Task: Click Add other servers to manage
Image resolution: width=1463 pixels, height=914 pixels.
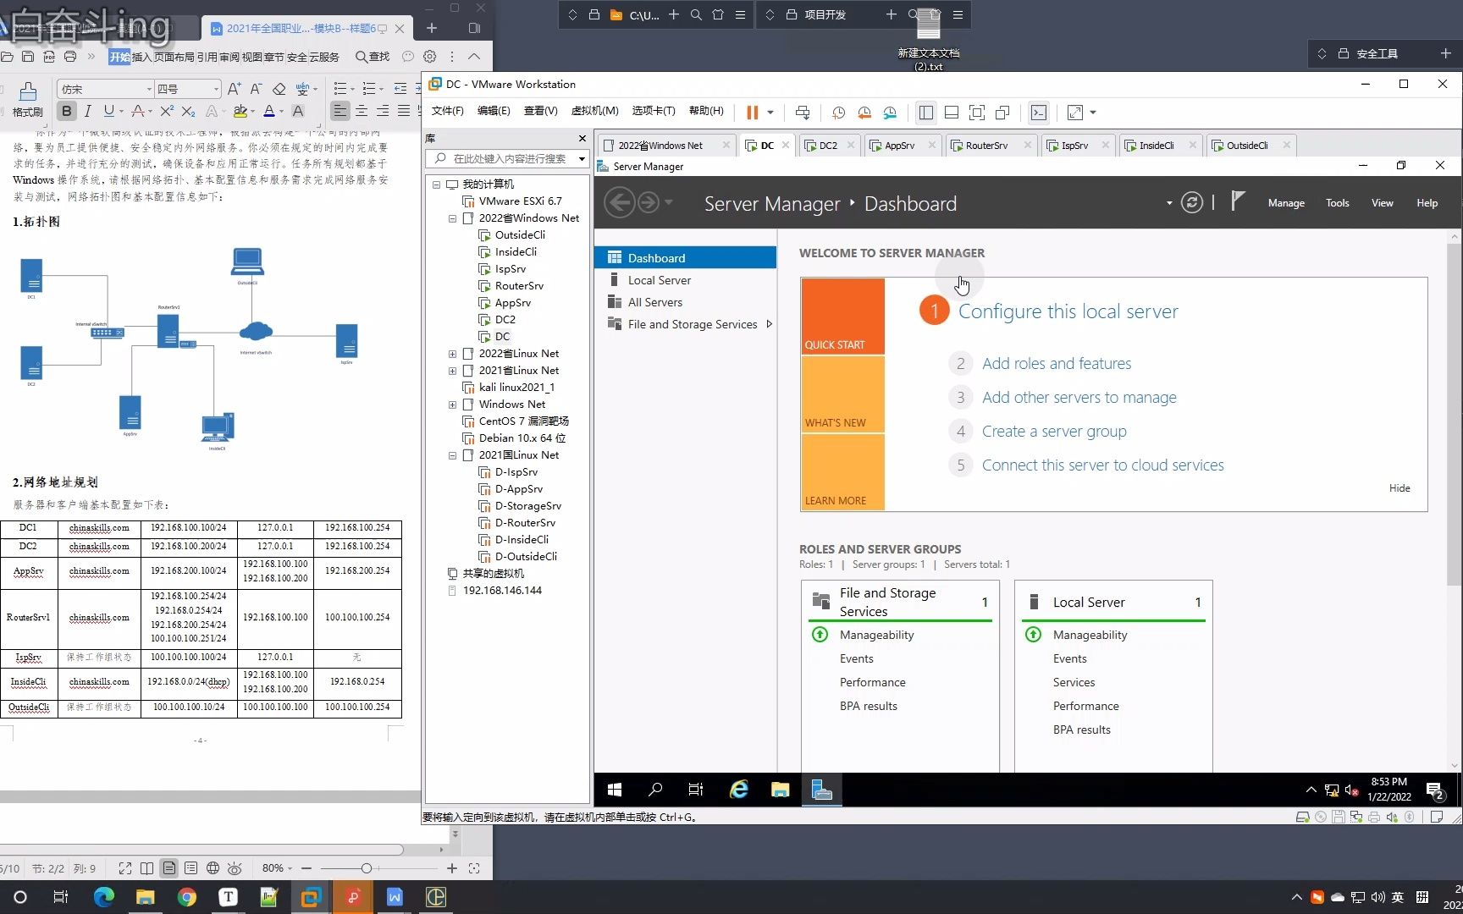Action: (x=1079, y=398)
